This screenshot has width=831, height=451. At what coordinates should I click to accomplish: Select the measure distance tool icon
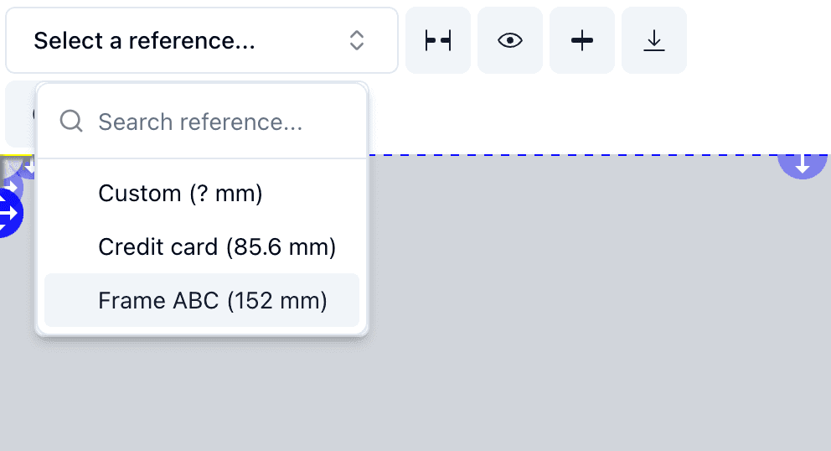pos(437,40)
